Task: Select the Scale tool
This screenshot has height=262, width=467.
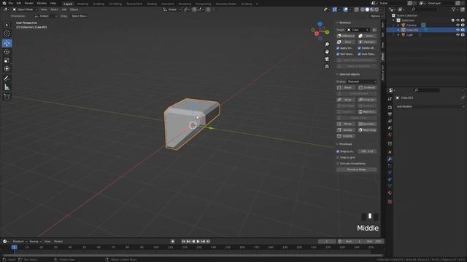Action: [x=7, y=60]
